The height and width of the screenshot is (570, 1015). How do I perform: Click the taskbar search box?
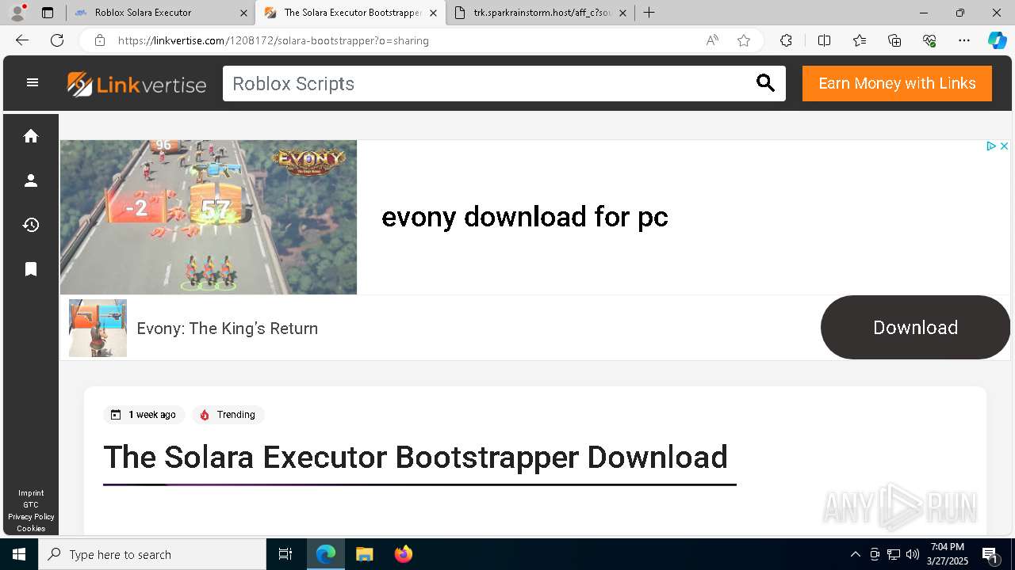click(152, 554)
